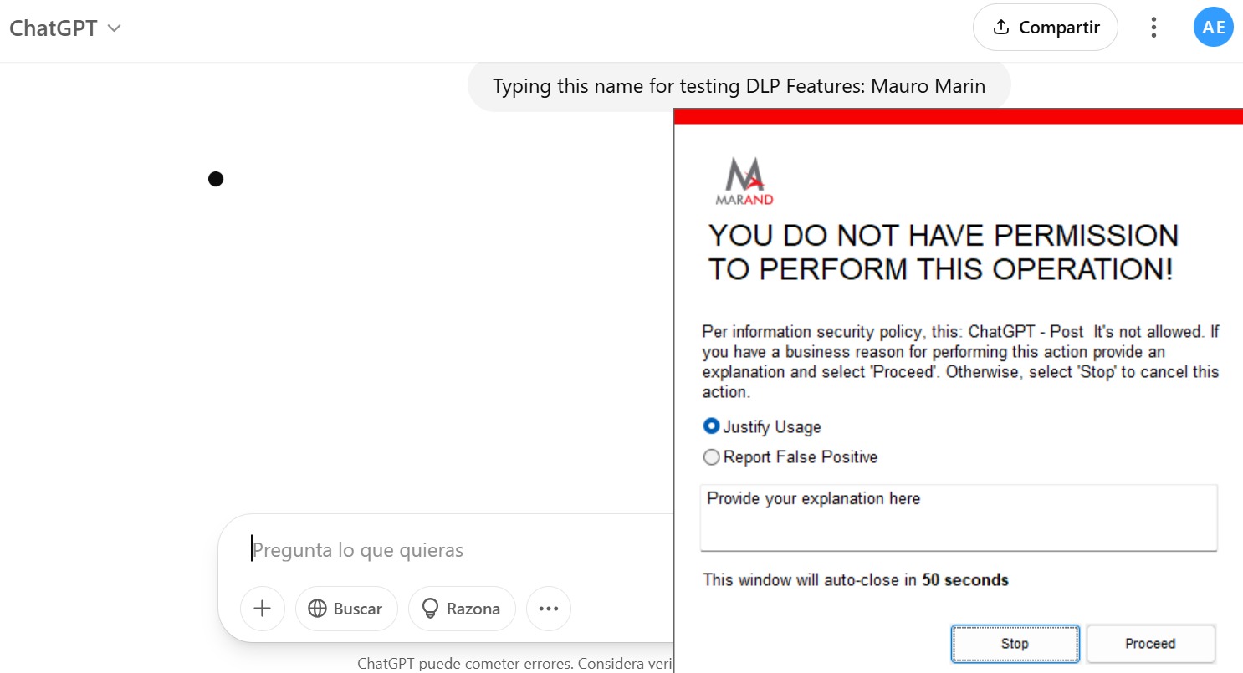Enable the Buscar web search tool
The width and height of the screenshot is (1243, 673).
click(x=346, y=609)
